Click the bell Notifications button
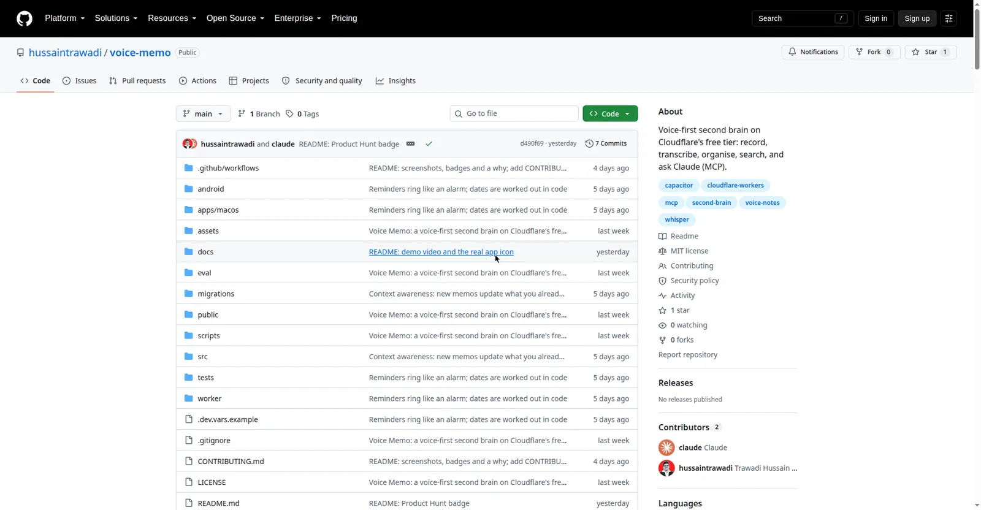The height and width of the screenshot is (510, 981). click(813, 52)
